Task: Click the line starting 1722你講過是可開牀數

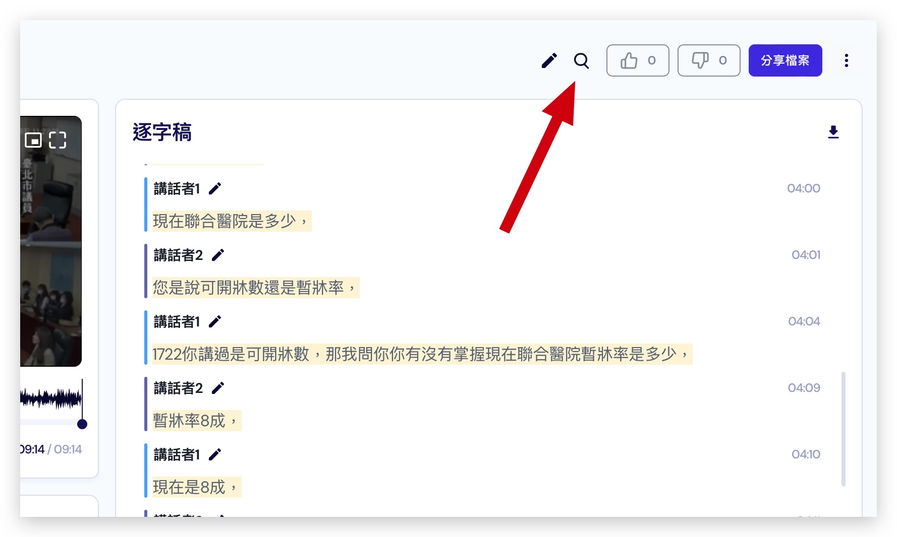Action: 422,354
